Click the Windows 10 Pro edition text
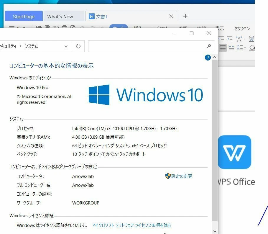Viewport: 268px width, 234px height. (x=32, y=88)
